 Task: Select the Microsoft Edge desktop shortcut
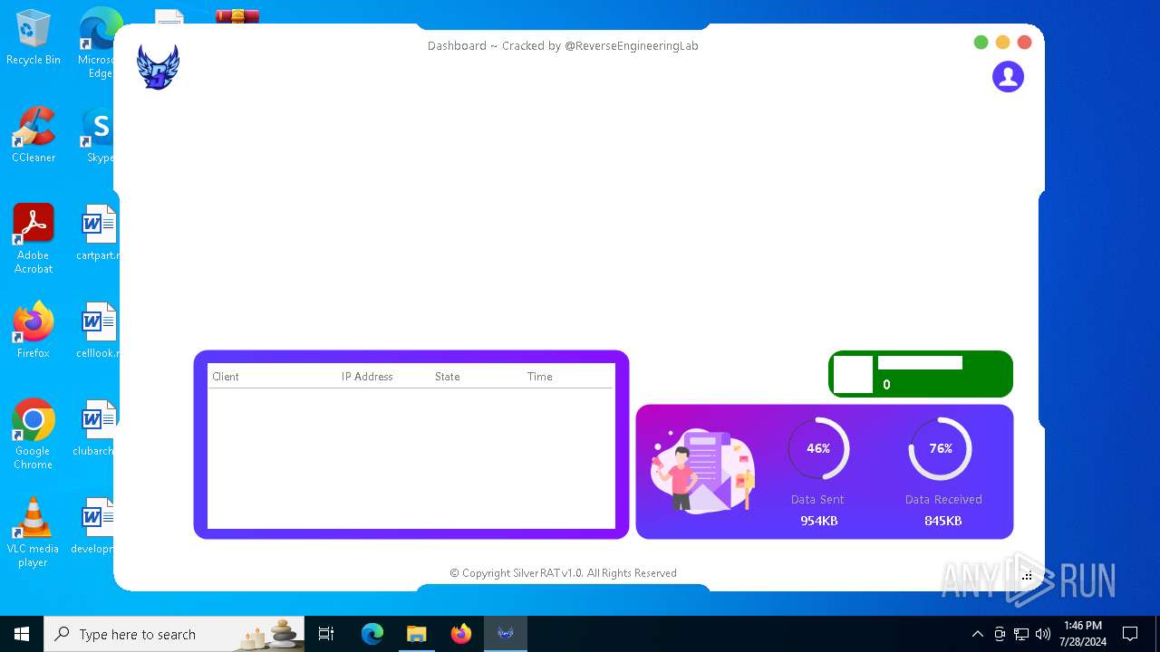tap(98, 43)
